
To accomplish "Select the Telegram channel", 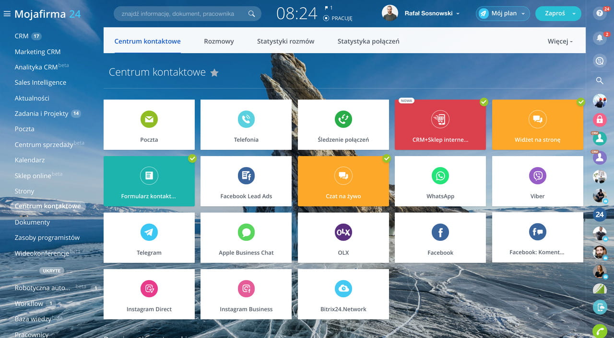I will [x=149, y=237].
